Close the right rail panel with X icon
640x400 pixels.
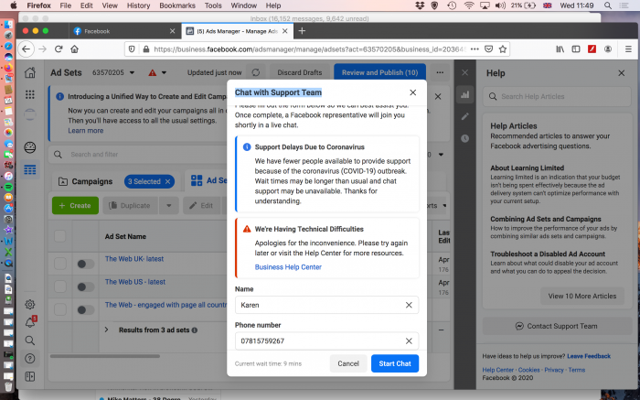(x=464, y=72)
